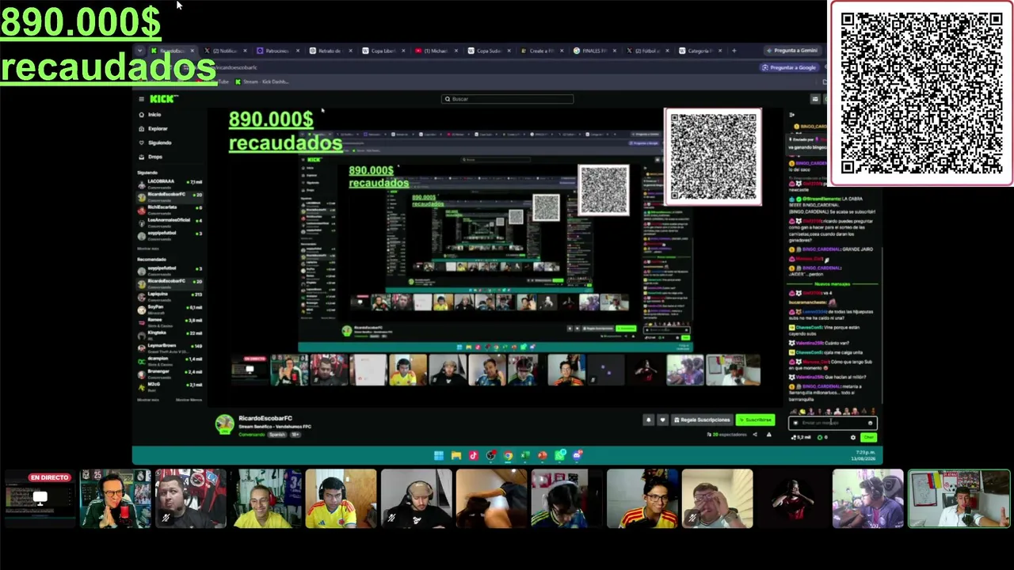Open TikTok from taskbar
Image resolution: width=1014 pixels, height=570 pixels.
[x=474, y=455]
